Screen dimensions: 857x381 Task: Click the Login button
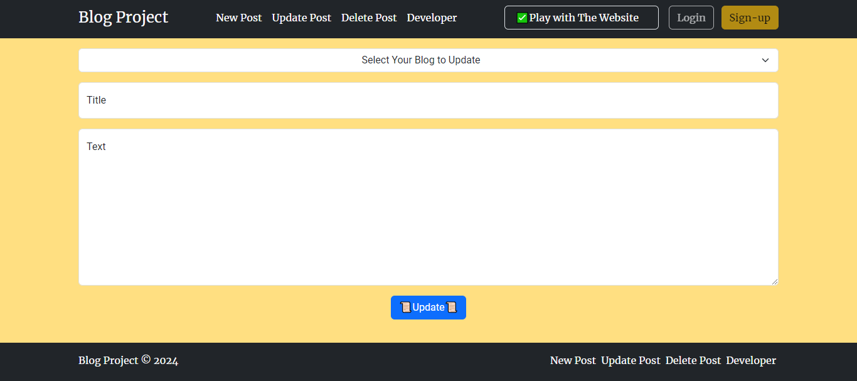click(x=691, y=18)
